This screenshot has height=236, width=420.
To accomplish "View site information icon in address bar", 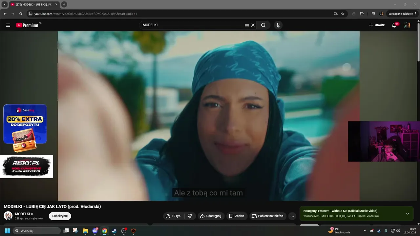I will (30, 14).
